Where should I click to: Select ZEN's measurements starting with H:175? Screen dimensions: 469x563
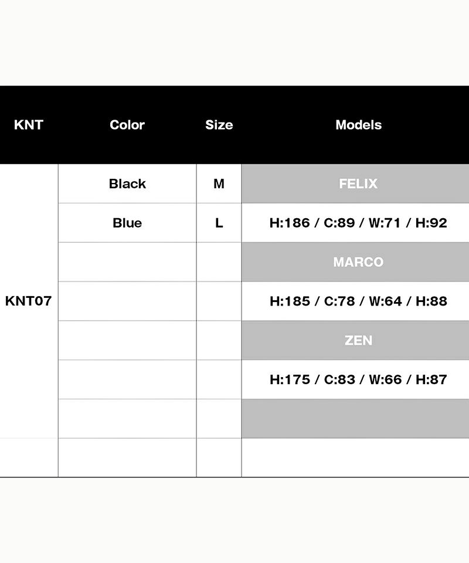[358, 379]
